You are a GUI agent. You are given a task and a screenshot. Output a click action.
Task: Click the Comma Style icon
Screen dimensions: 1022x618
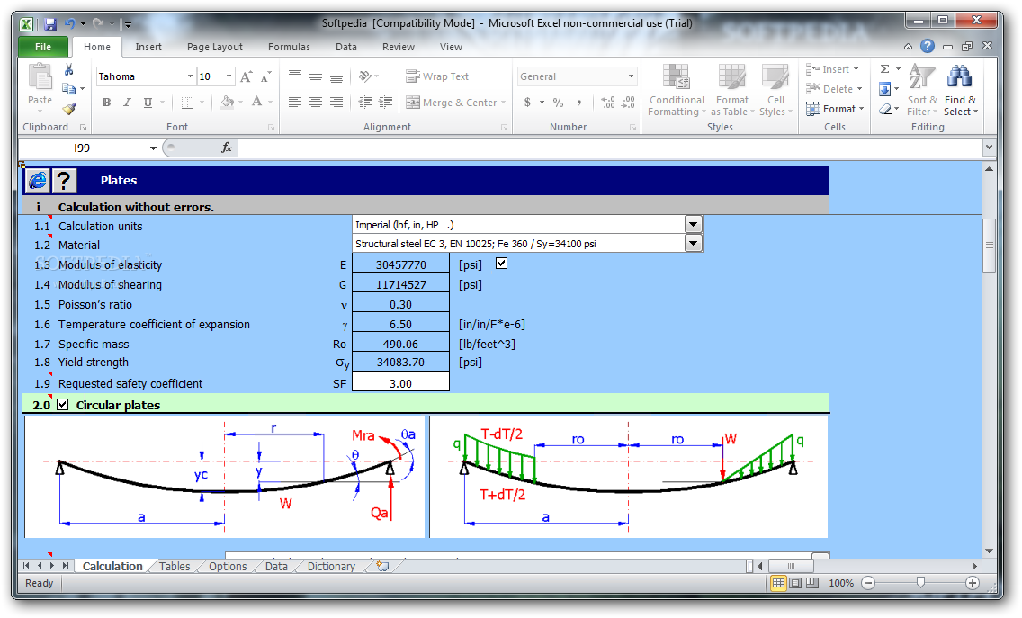(x=578, y=103)
